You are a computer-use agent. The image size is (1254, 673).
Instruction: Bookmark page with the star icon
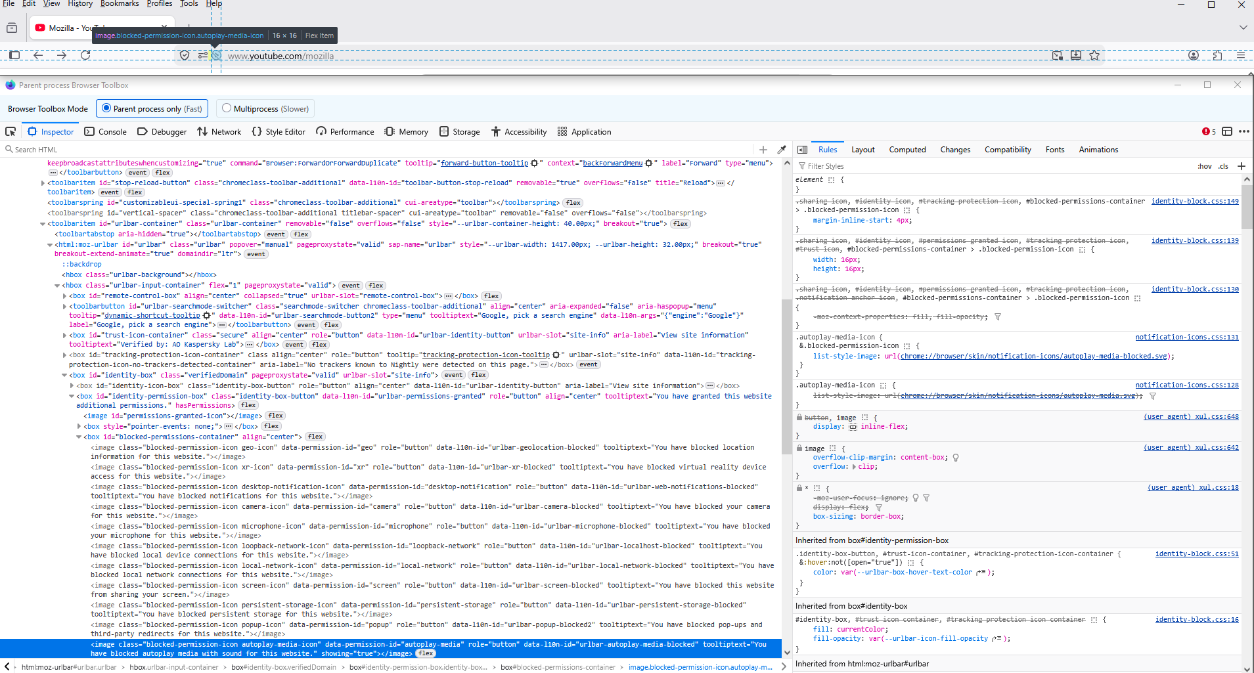(1094, 56)
